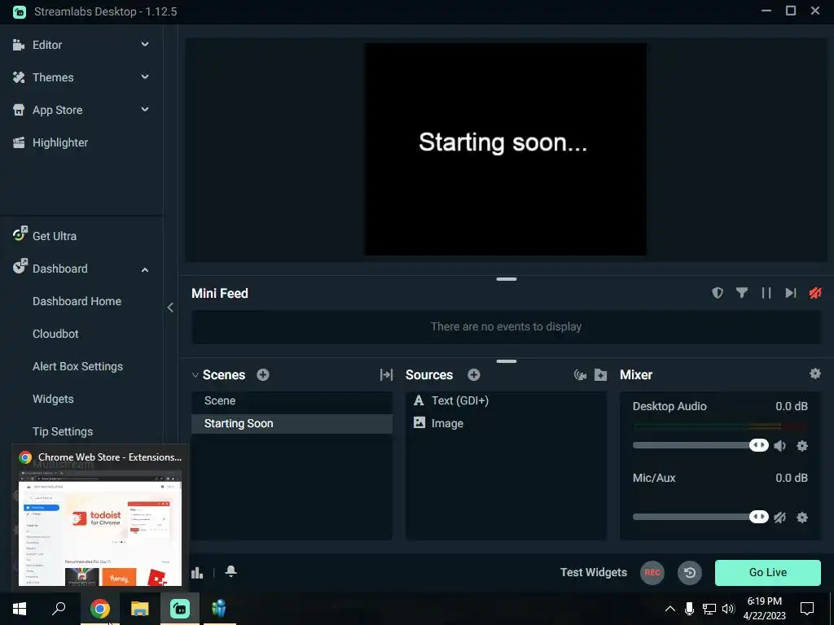Viewport: 834px width, 625px height.
Task: Pause the Mini Feed alert queue
Action: (x=766, y=293)
